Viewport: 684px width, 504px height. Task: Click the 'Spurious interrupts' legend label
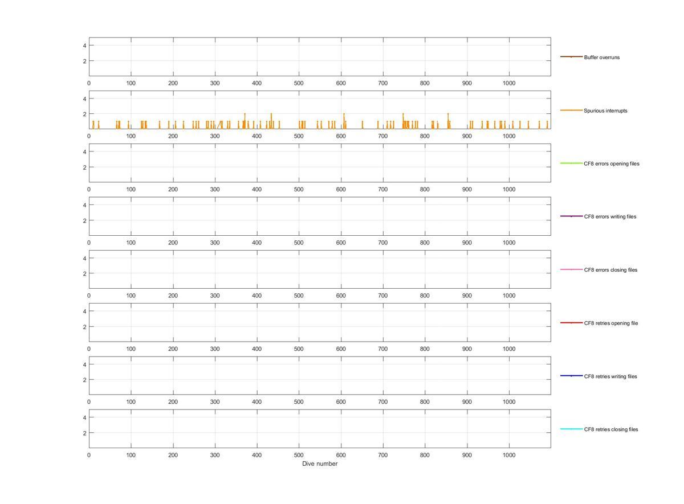coord(605,110)
